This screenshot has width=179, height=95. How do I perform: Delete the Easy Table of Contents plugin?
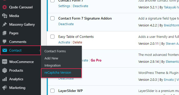tap(77, 42)
